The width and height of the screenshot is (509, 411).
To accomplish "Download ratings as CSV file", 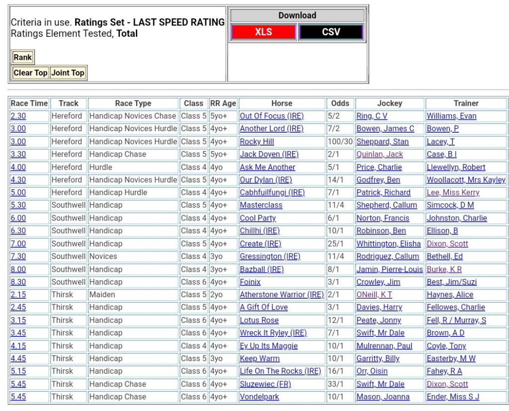I will (331, 32).
